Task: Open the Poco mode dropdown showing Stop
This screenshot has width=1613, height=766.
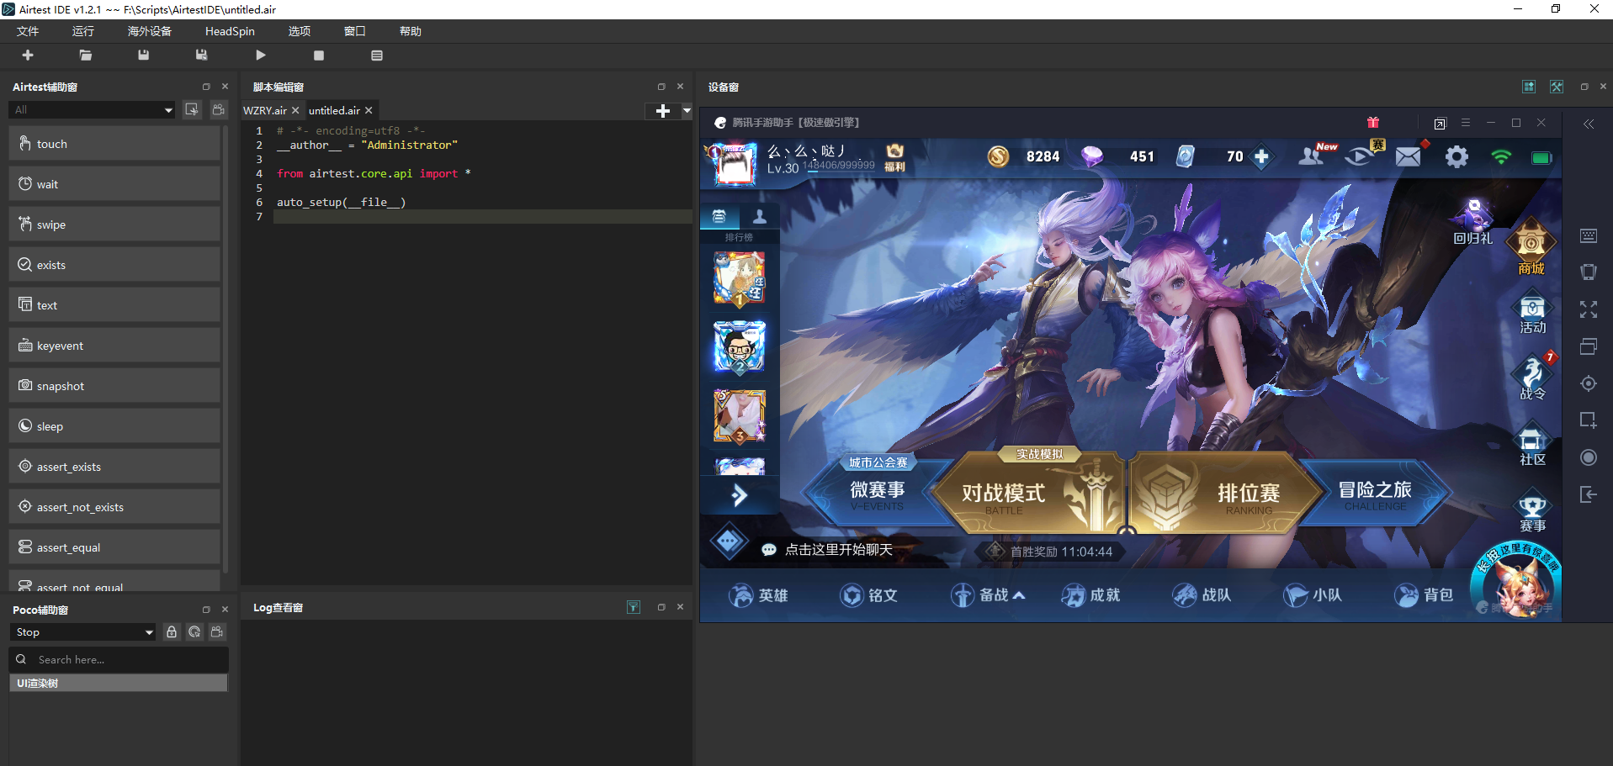Action: pyautogui.click(x=83, y=632)
